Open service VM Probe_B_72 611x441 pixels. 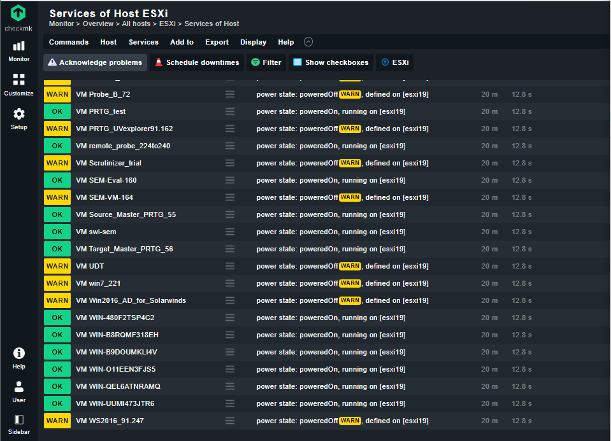pos(103,94)
